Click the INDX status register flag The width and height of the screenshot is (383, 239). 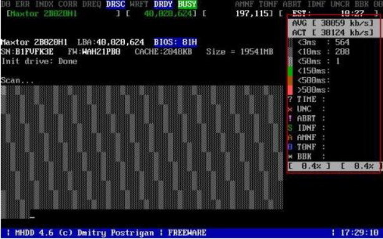coord(44,4)
